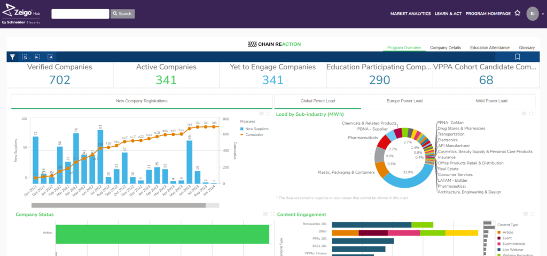Open Company Status chart menu icon
The width and height of the screenshot is (547, 256).
coord(265,214)
